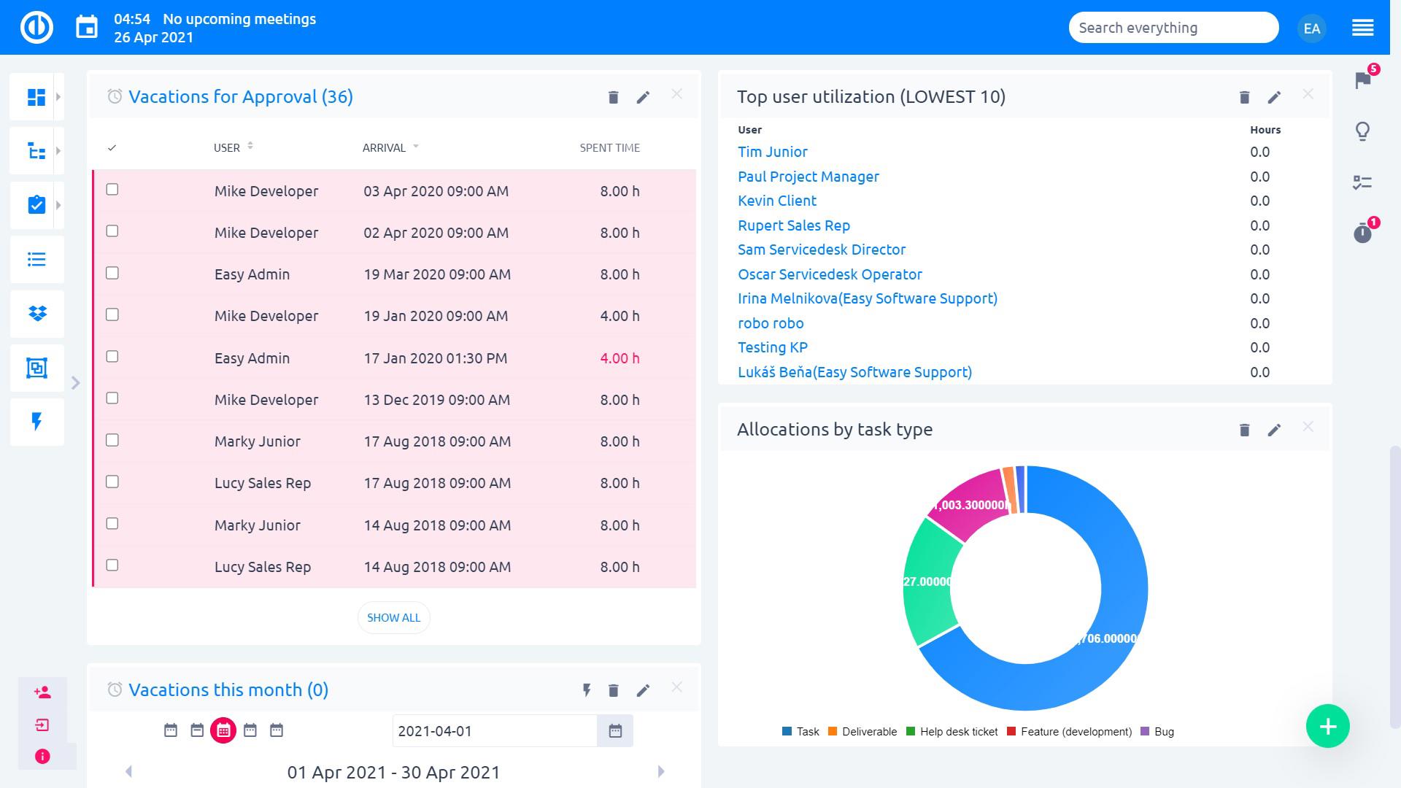Open the lightning bolt quick actions sidebar icon
The image size is (1401, 788).
[36, 422]
